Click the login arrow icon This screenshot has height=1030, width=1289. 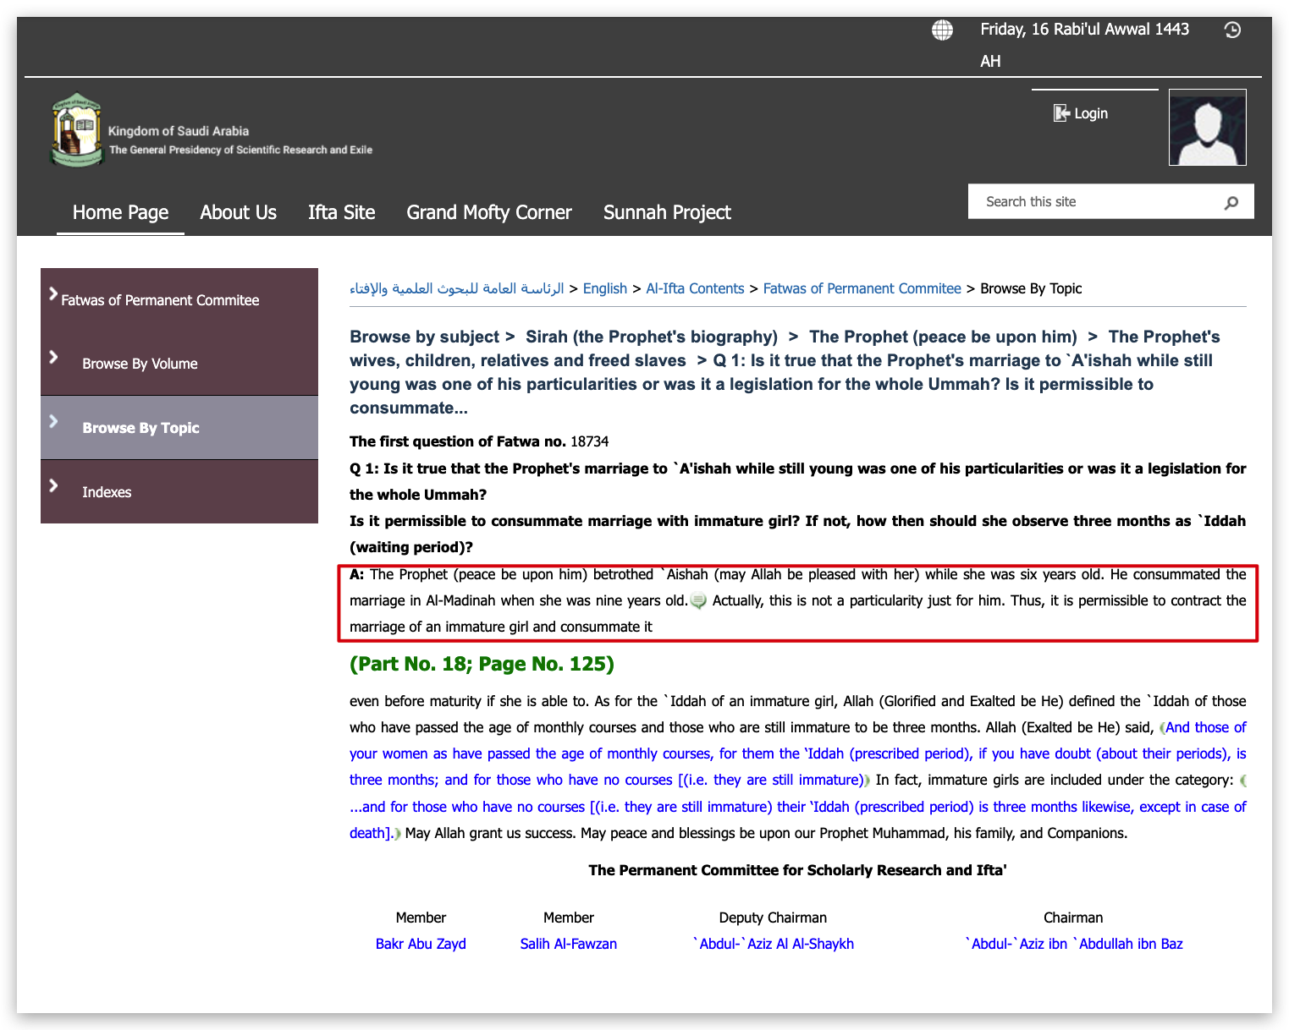coord(1060,113)
